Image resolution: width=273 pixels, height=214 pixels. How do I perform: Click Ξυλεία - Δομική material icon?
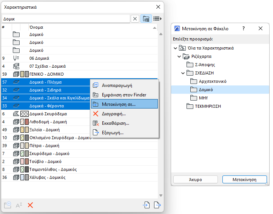16,130
